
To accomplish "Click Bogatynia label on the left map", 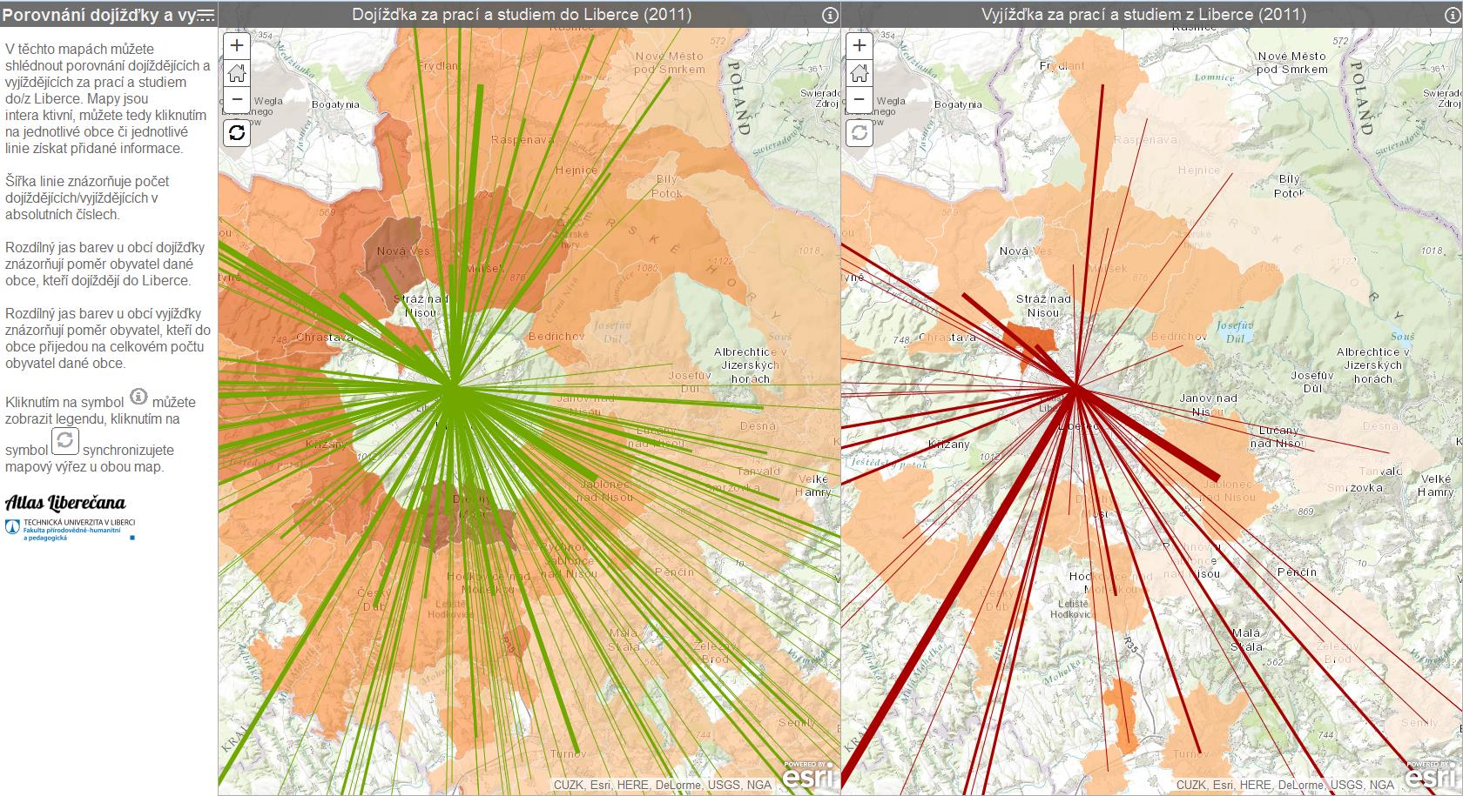I will coord(335,104).
